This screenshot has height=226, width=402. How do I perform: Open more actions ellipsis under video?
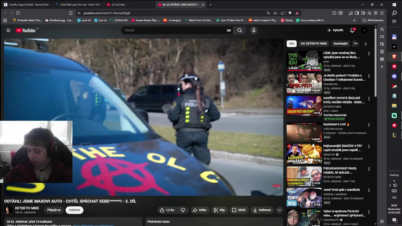coord(279,210)
